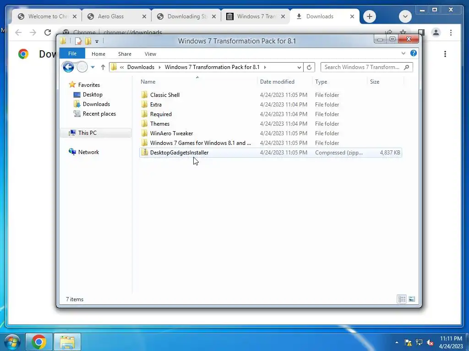The width and height of the screenshot is (469, 351).
Task: Sort by Name column header
Action: (x=197, y=81)
